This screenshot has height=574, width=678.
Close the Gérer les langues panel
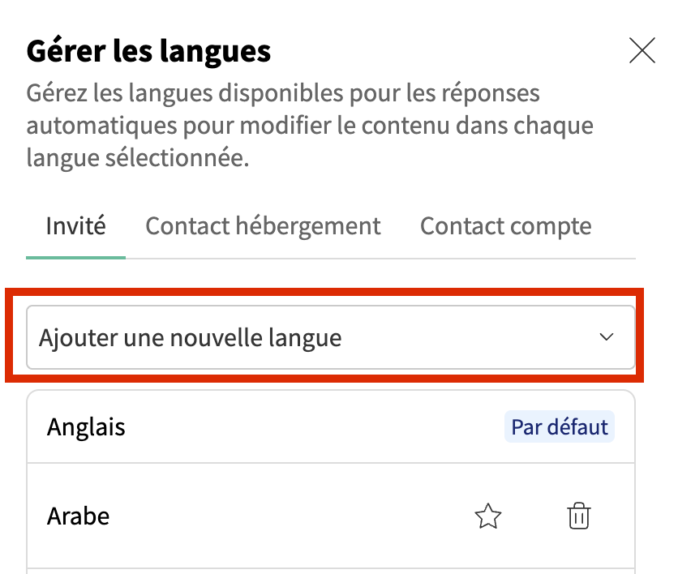coord(642,52)
